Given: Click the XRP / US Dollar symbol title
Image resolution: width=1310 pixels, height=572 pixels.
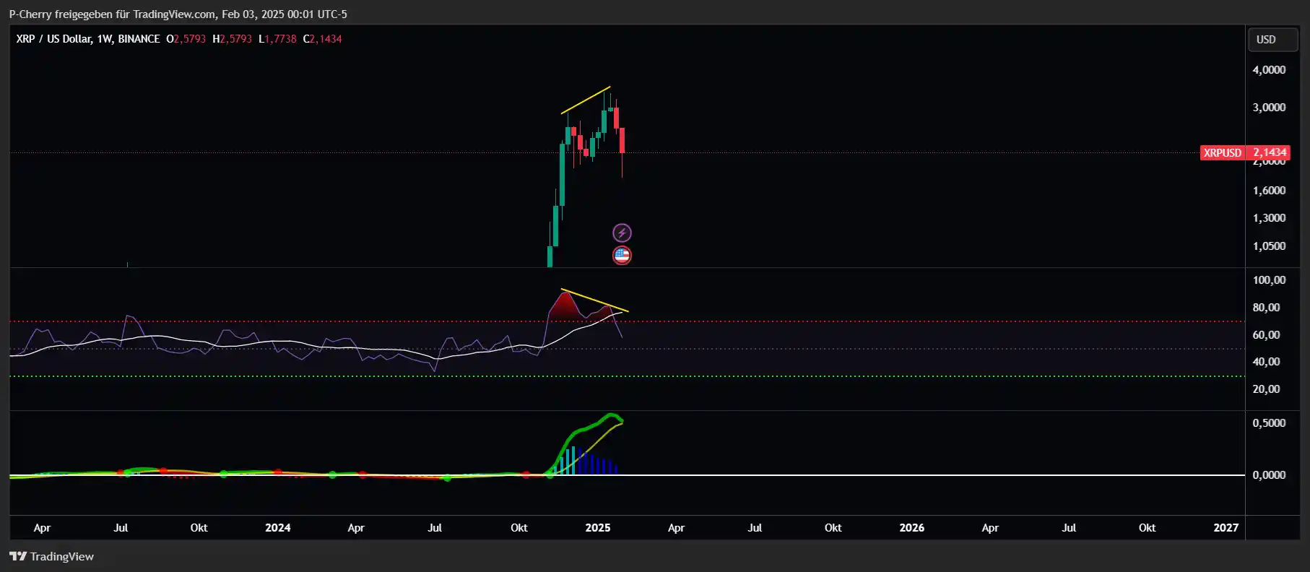Looking at the screenshot, I should 88,39.
